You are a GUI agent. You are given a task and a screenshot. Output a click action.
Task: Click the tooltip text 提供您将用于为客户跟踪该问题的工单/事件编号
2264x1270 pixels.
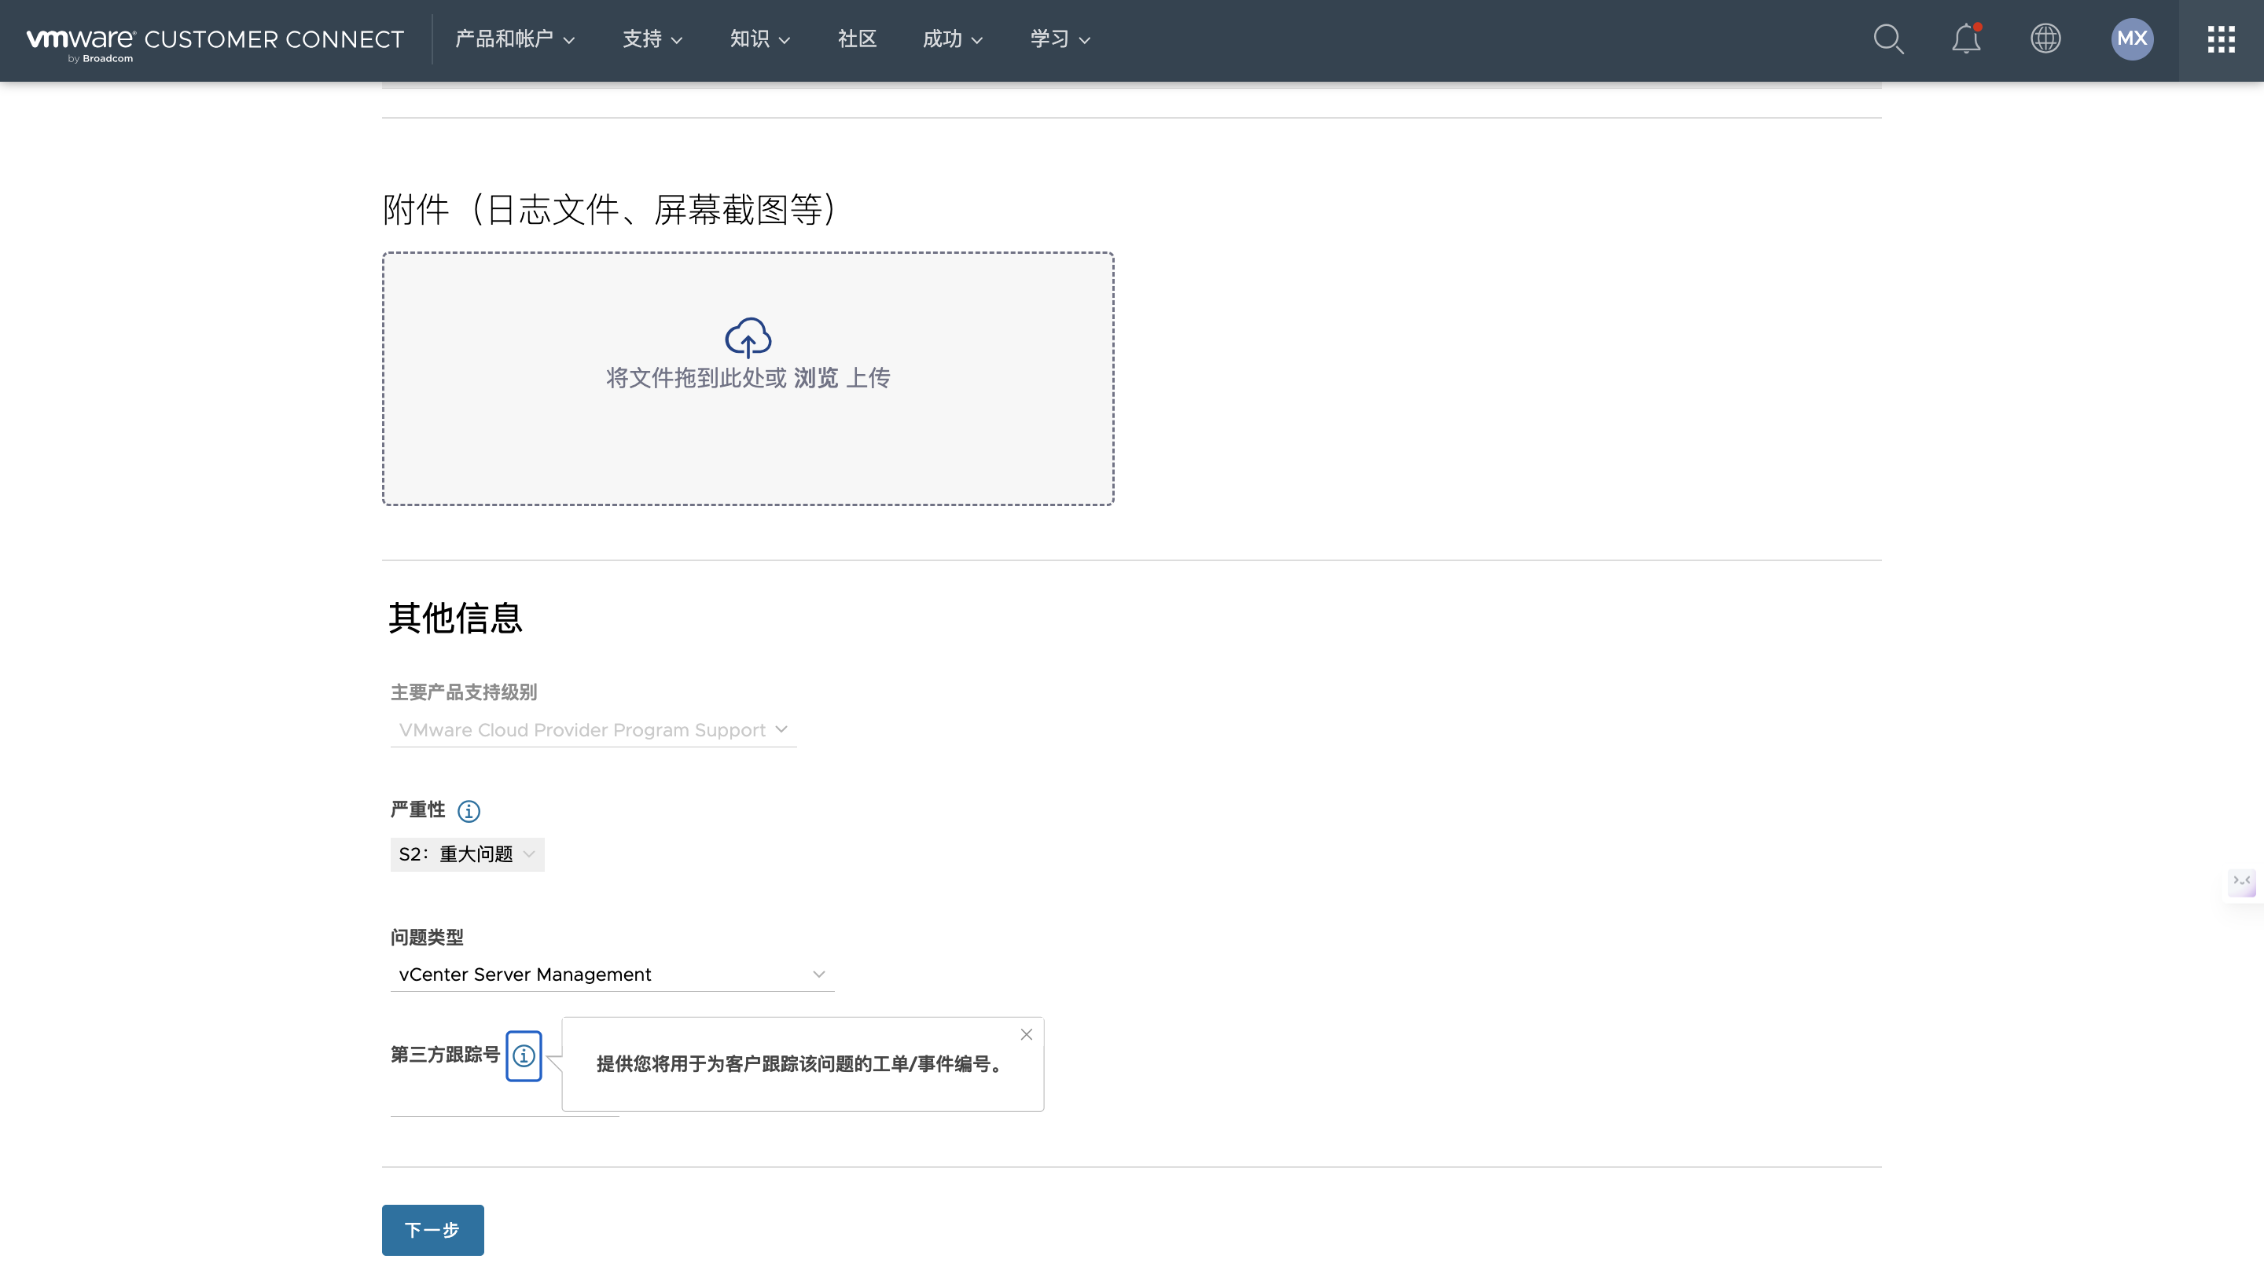coord(802,1064)
